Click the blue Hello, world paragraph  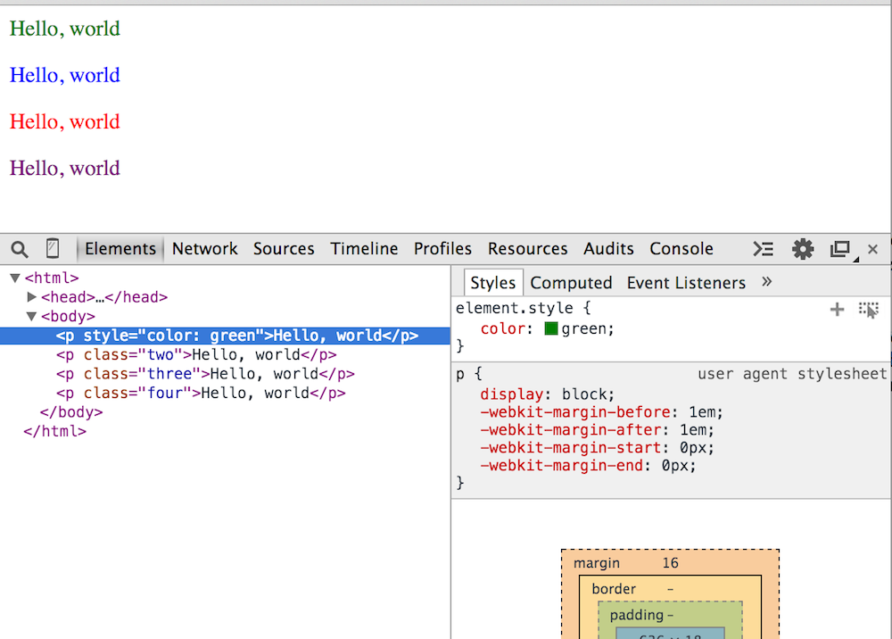coord(65,76)
